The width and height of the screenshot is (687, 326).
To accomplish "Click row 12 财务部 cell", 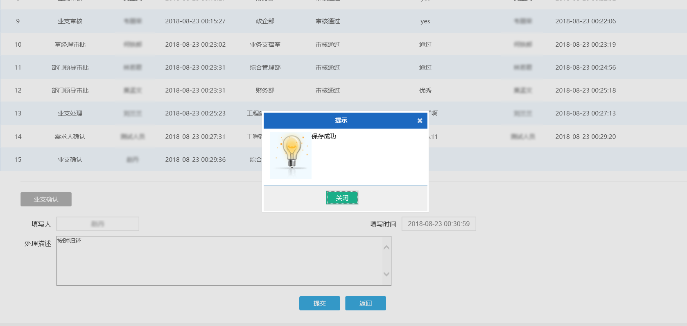I will click(265, 91).
